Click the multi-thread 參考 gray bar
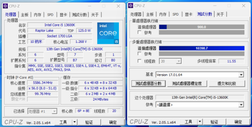252x127 pixels. (x=202, y=54)
